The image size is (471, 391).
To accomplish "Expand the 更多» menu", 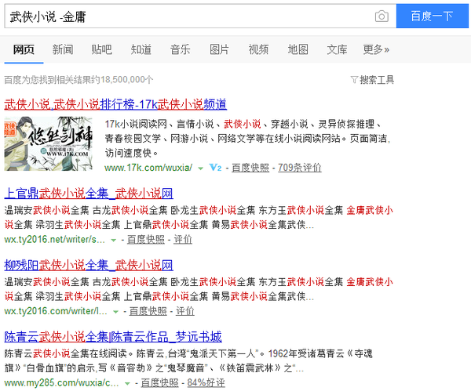I will click(376, 49).
